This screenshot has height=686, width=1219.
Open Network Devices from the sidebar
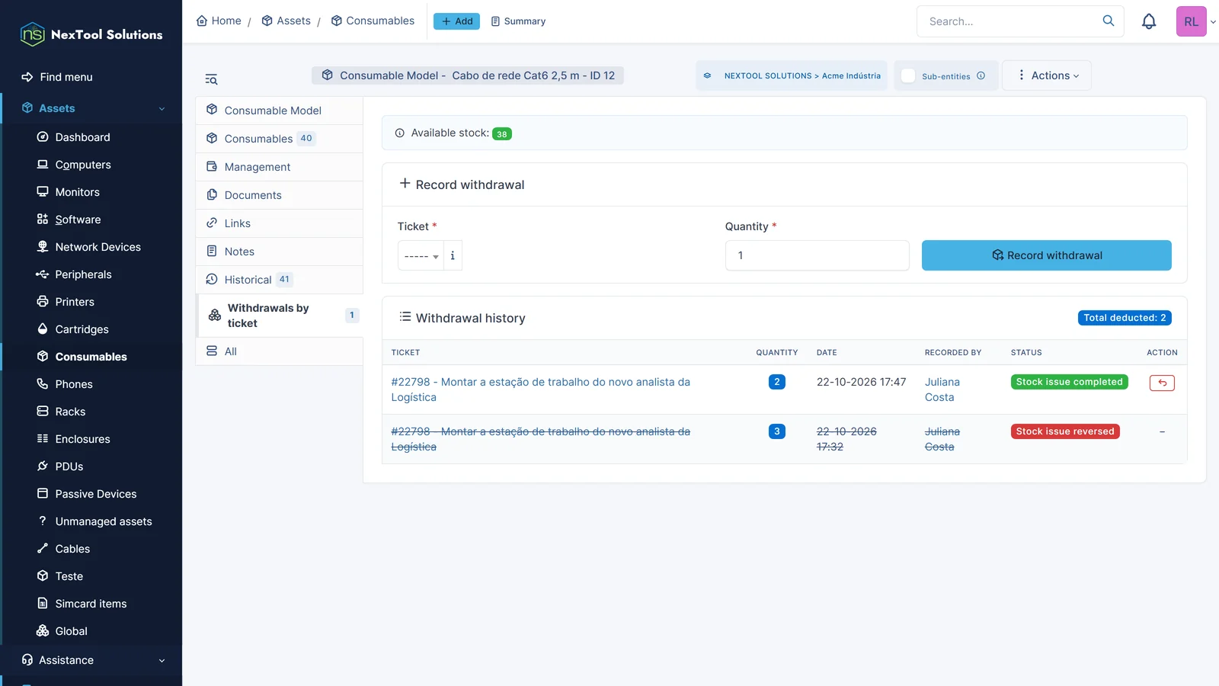pos(98,247)
